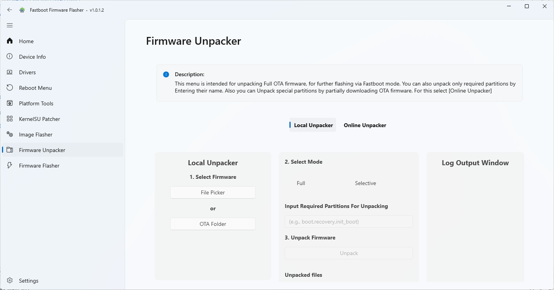Enable Full unpacking mode
554x290 pixels.
[301, 183]
